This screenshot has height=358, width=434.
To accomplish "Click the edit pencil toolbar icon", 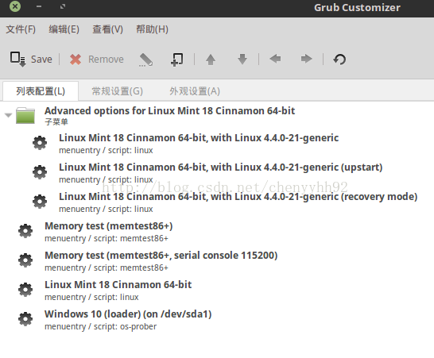I will tap(146, 60).
